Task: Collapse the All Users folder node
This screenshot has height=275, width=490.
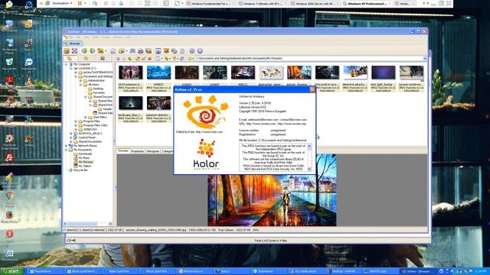Action: 80,85
